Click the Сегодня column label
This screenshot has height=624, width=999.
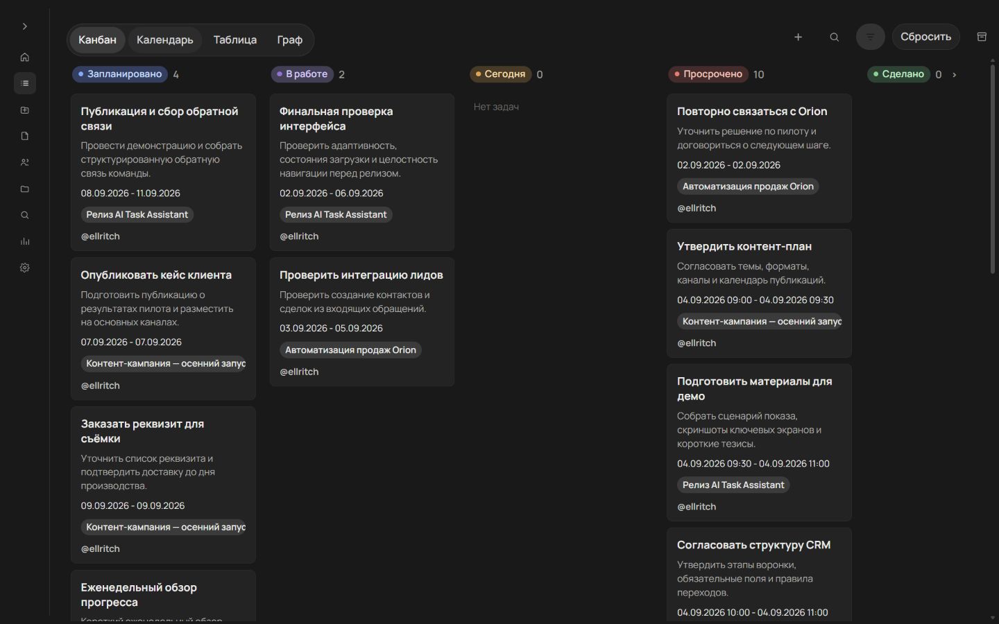[500, 74]
